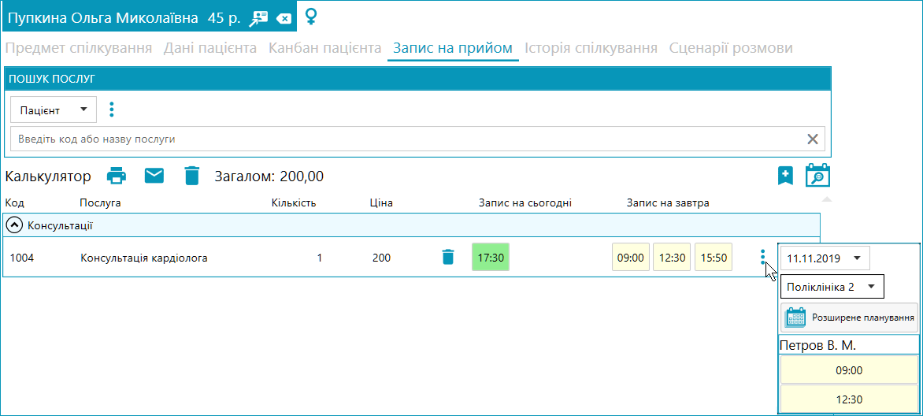Open the three-dot menu next to Пацієнт
Screen dimensions: 923x416
coord(111,110)
